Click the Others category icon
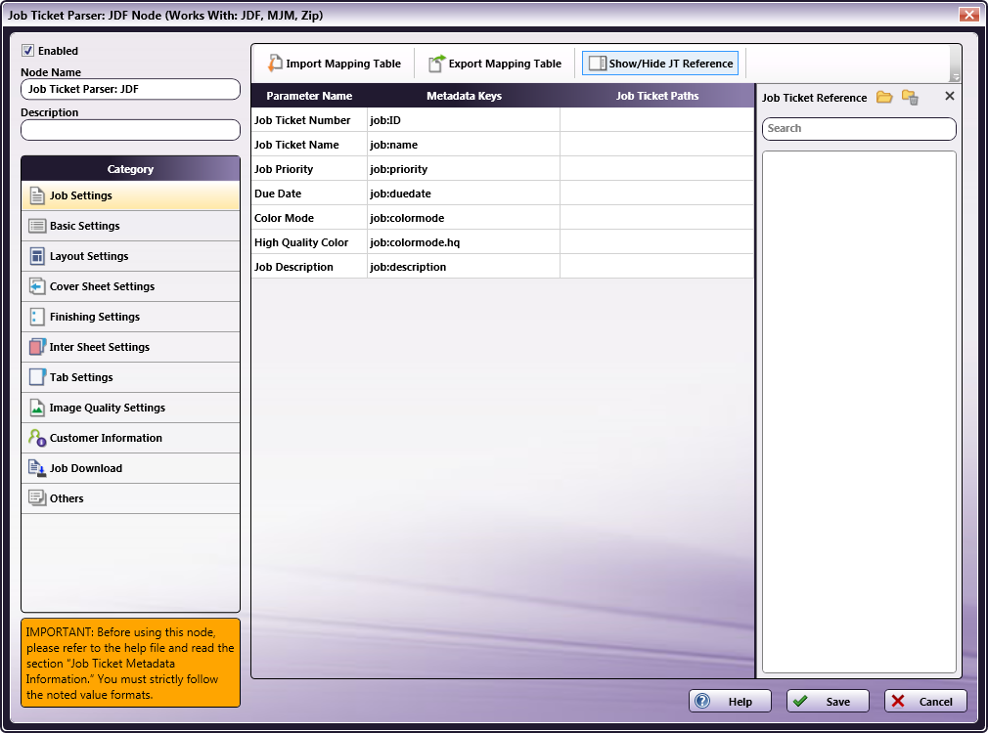This screenshot has height=733, width=988. (37, 498)
